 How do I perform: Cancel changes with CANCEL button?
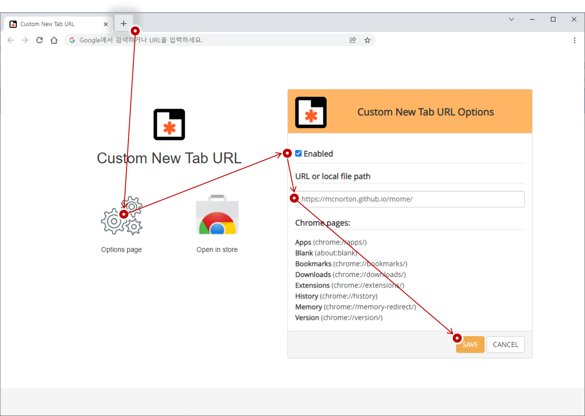505,345
